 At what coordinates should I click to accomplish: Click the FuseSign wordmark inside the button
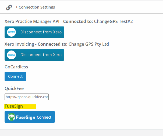click(x=25, y=118)
